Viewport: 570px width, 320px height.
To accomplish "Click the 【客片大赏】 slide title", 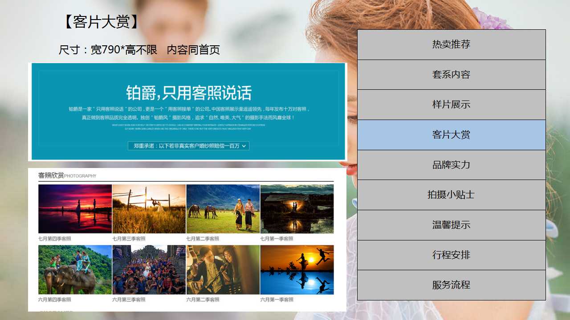I will (101, 22).
